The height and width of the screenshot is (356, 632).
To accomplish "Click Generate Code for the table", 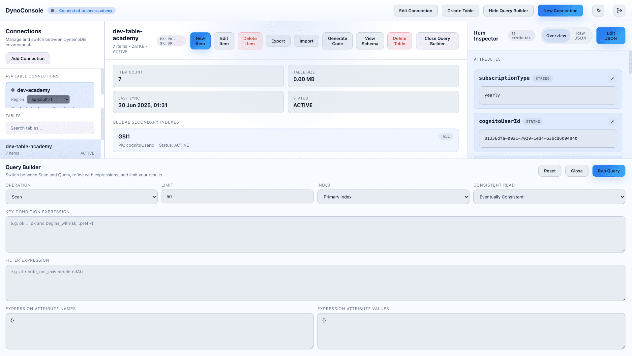I will [x=337, y=41].
